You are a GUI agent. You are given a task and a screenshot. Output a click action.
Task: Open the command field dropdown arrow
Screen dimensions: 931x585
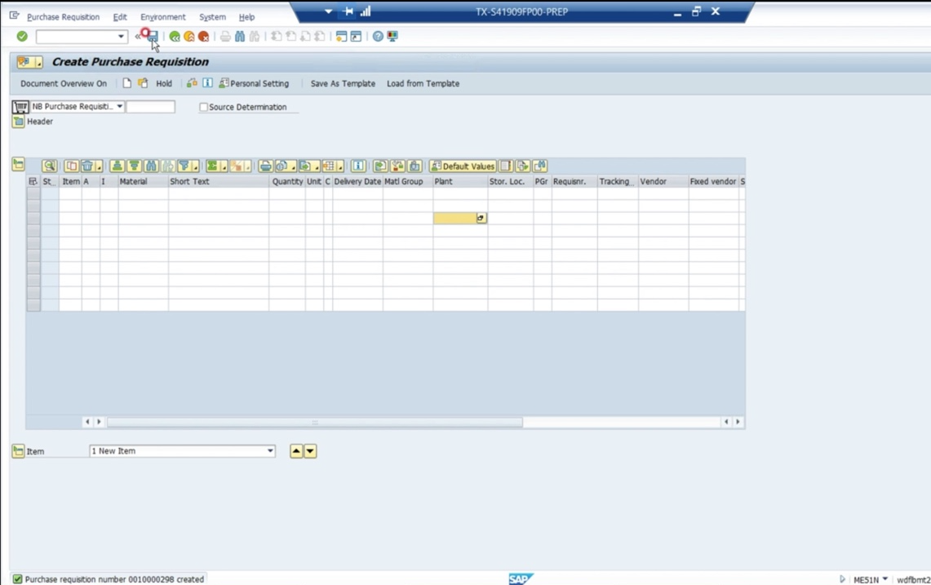[121, 36]
